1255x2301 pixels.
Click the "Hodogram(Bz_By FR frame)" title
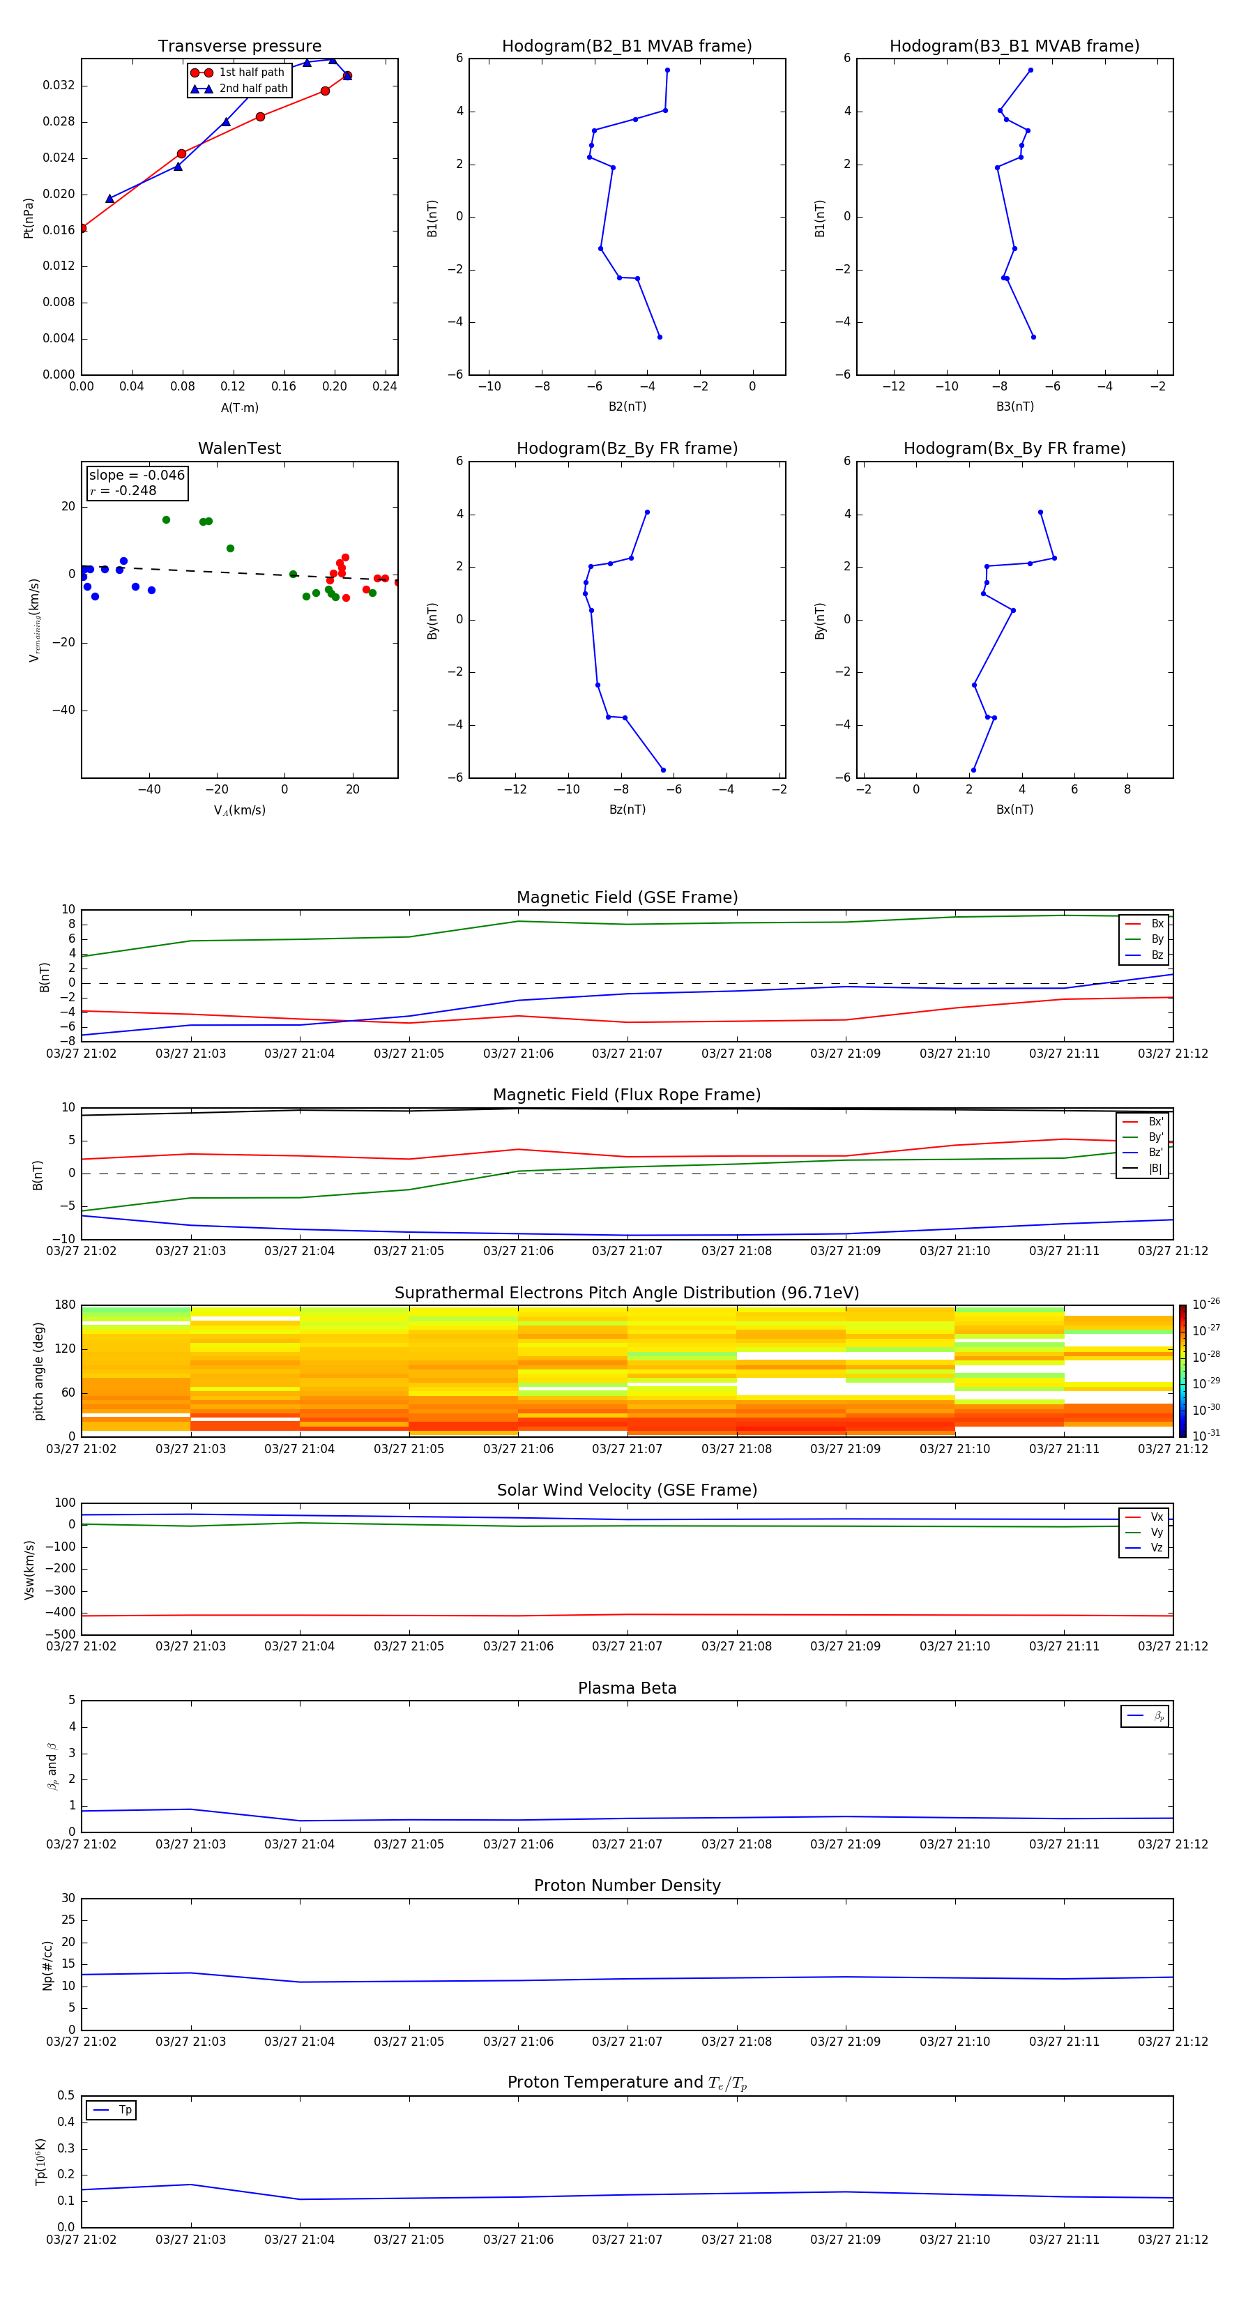click(627, 448)
